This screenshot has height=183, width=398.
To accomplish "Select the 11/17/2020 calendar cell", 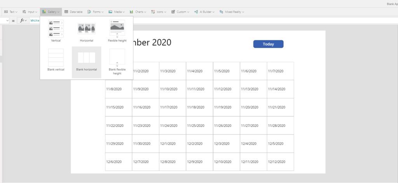I will 173,107.
